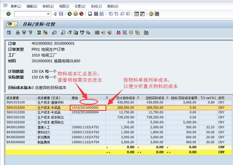Viewport: 233px width, 165px height.
Task: Click the window system menu icon
Action: pyautogui.click(x=5, y=5)
